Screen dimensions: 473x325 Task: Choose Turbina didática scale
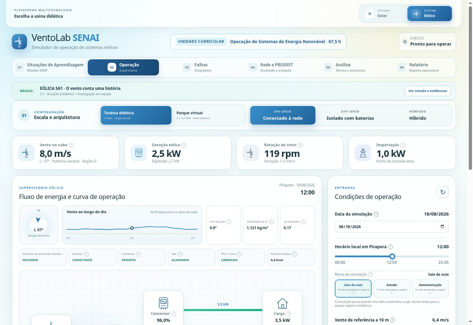[x=136, y=115]
